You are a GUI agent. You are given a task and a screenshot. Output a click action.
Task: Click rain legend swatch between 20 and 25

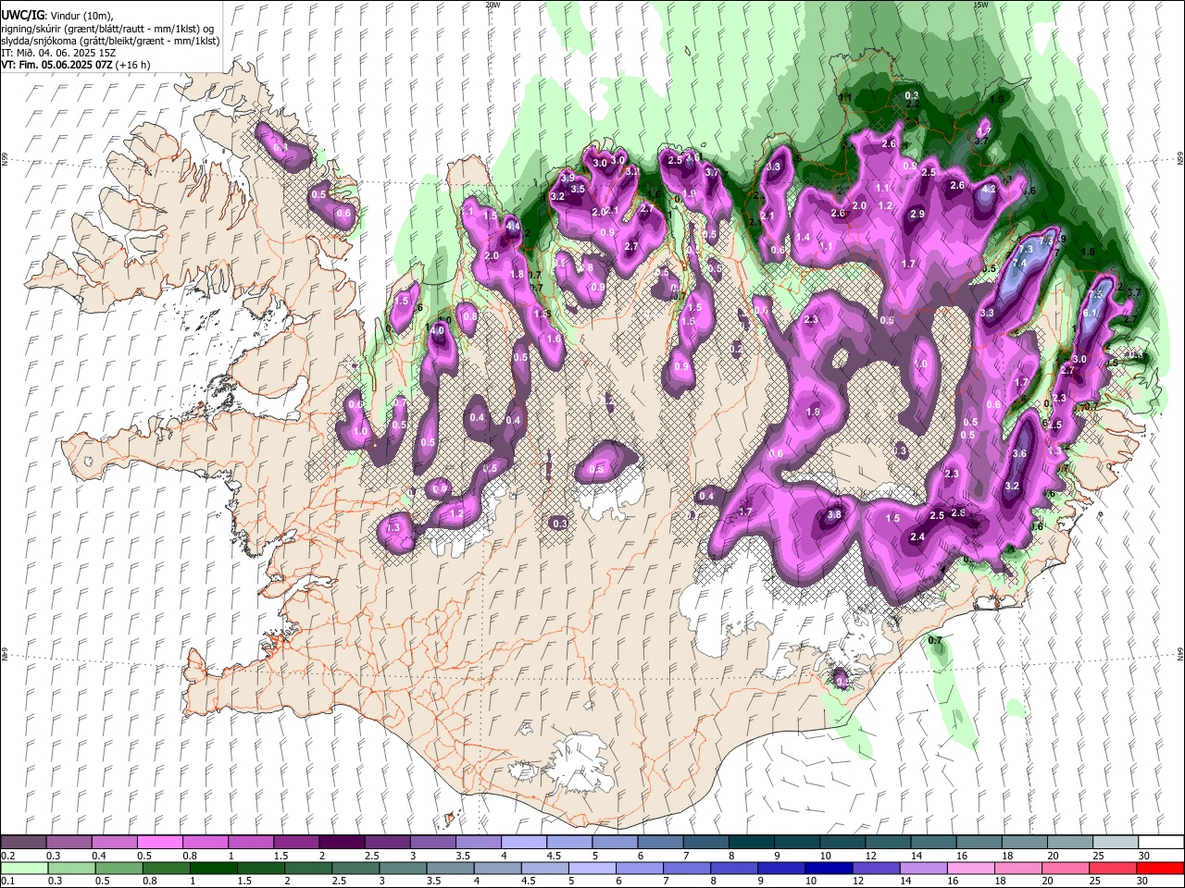[1066, 868]
